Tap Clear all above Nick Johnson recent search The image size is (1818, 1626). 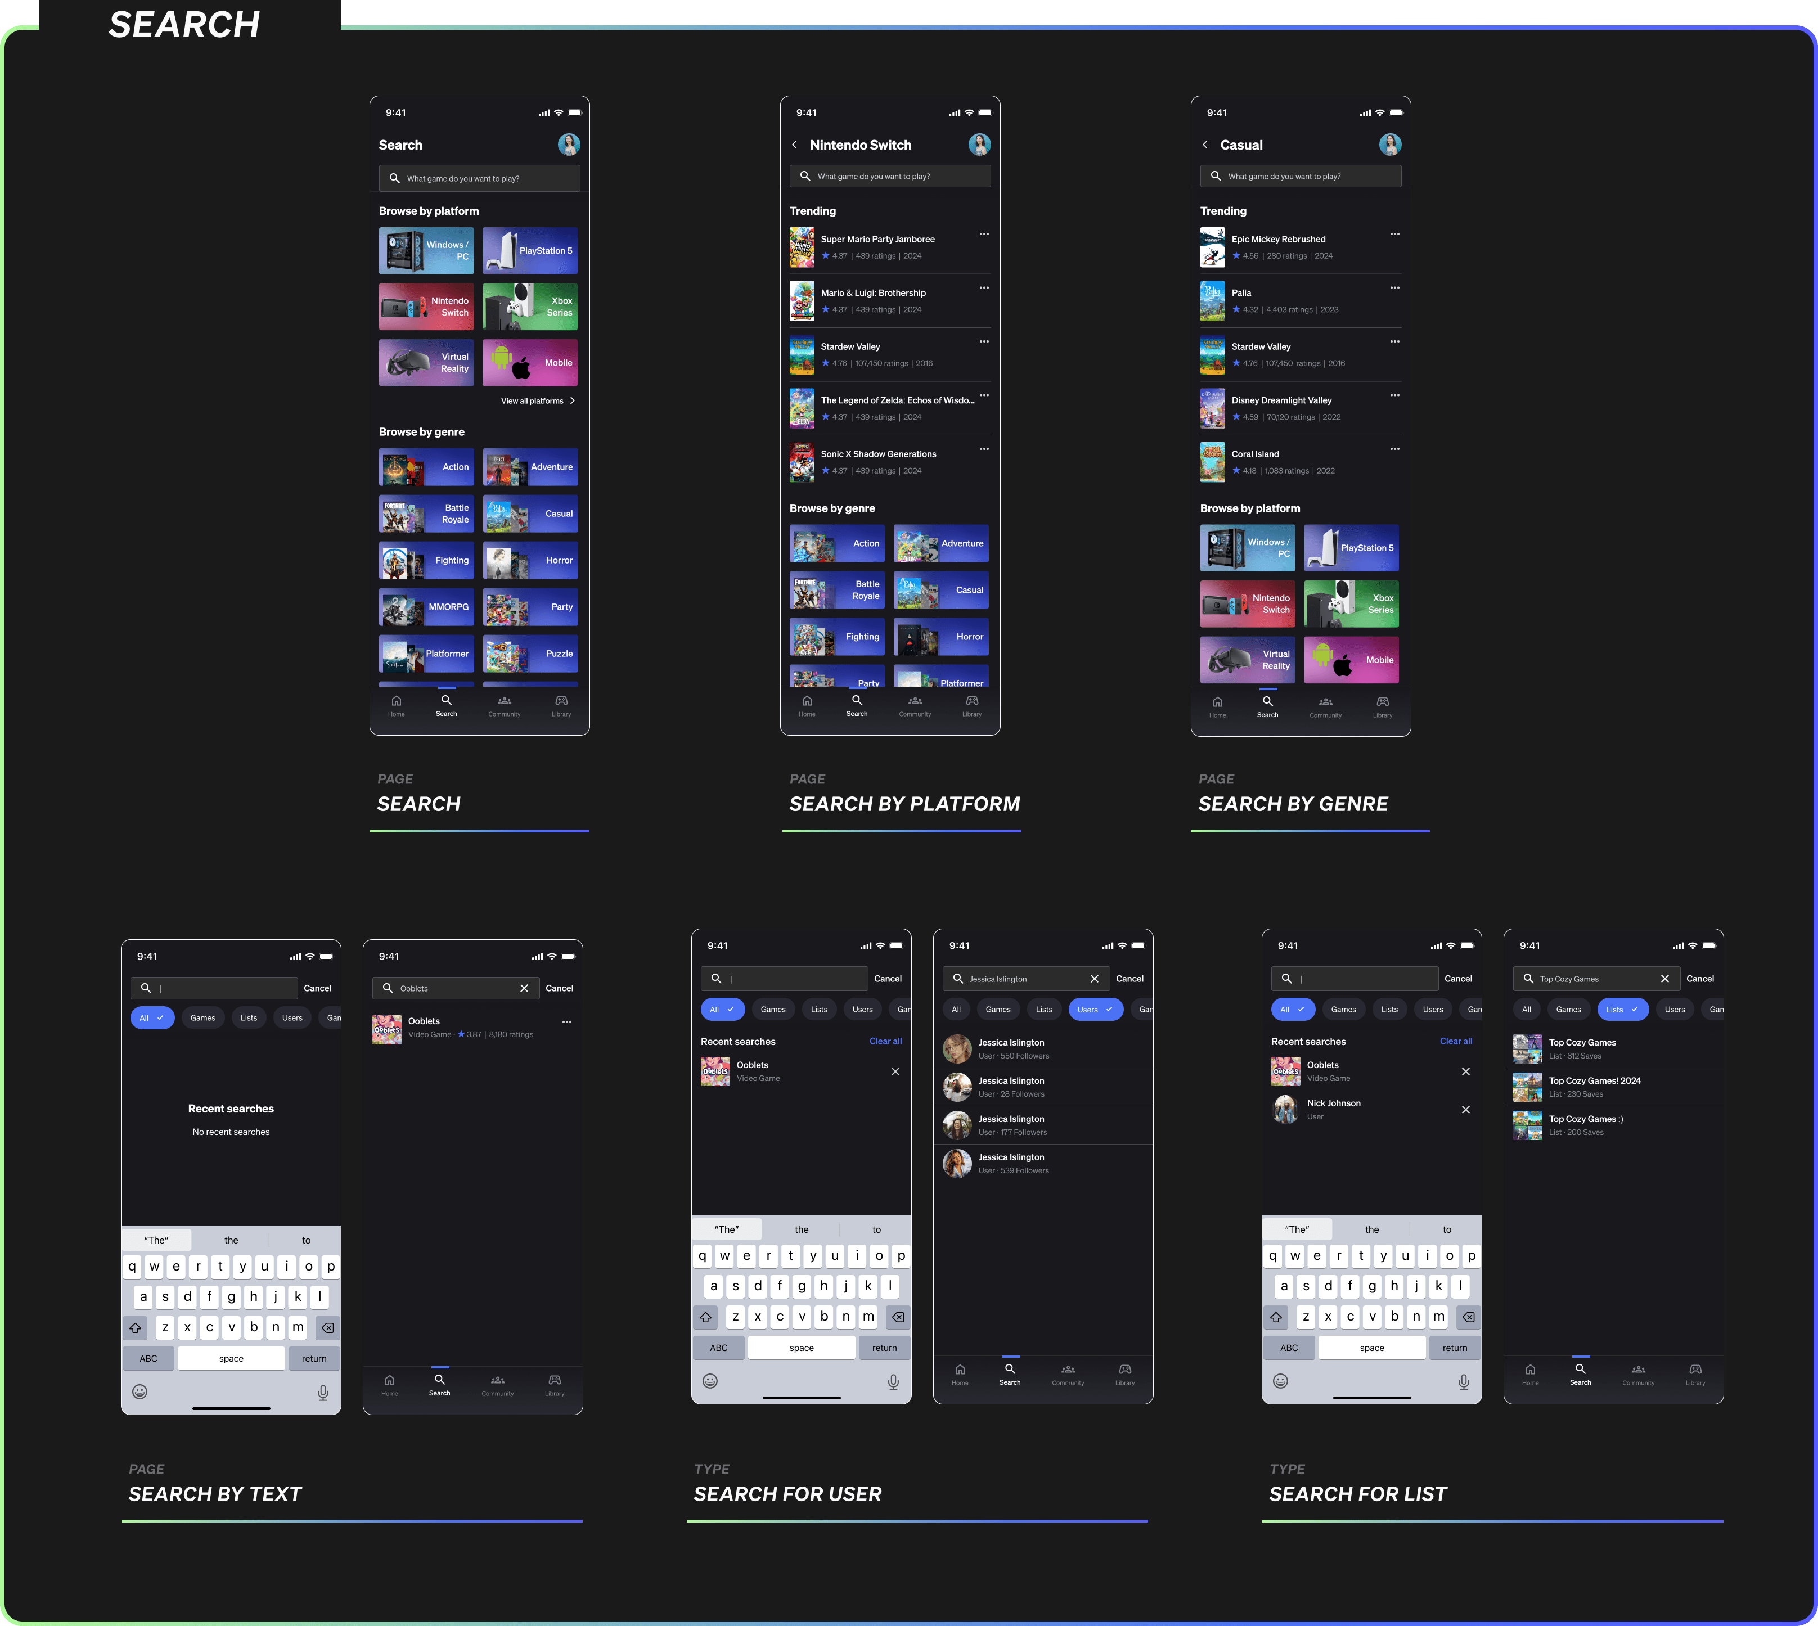coord(1456,1041)
